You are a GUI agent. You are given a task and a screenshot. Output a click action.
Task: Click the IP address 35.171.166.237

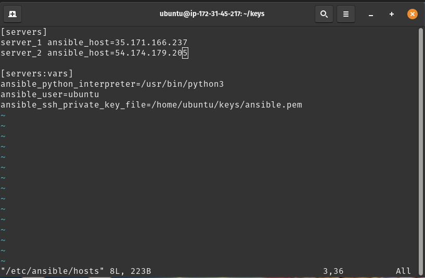coord(151,43)
